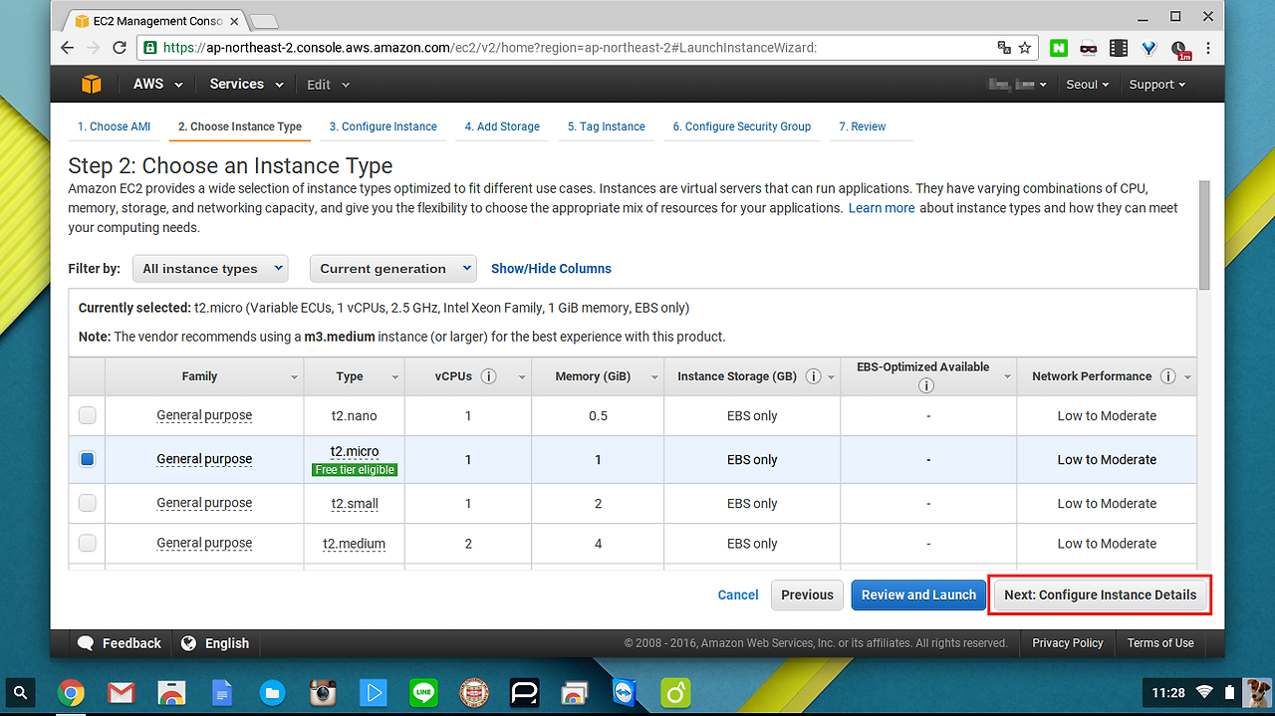Open Instagram from the shelf
This screenshot has height=716, width=1275.
click(x=322, y=692)
